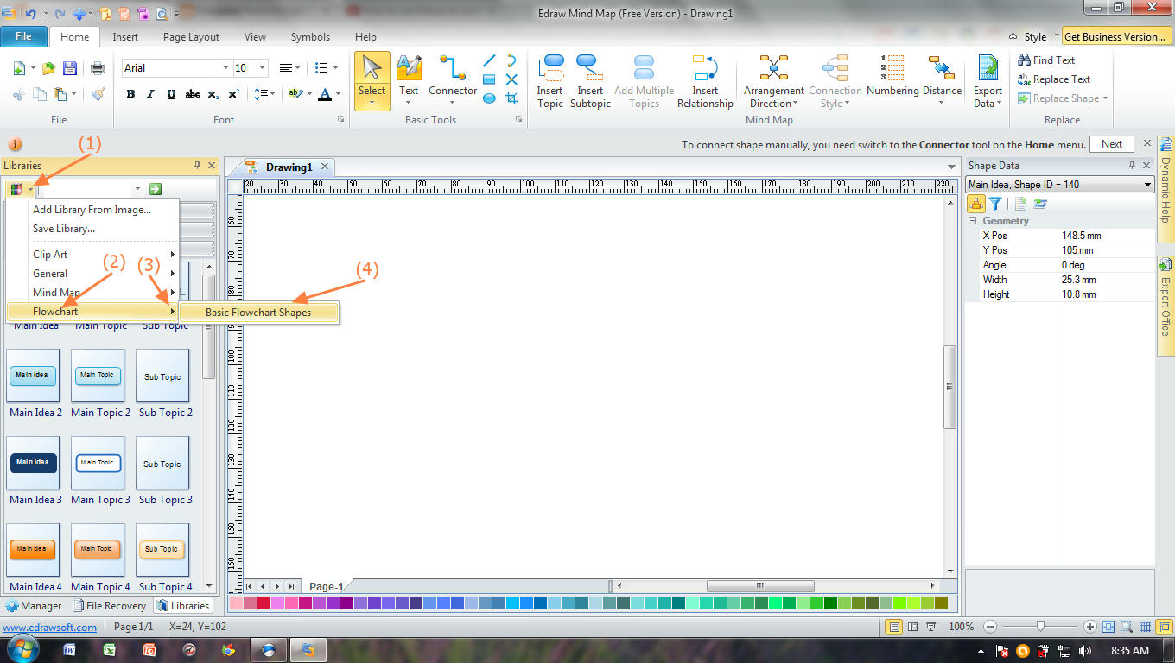
Task: Toggle Underline formatting
Action: (x=171, y=94)
